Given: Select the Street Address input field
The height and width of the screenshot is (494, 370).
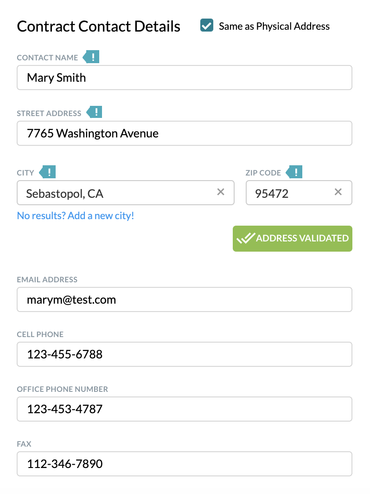Looking at the screenshot, I should tap(185, 133).
